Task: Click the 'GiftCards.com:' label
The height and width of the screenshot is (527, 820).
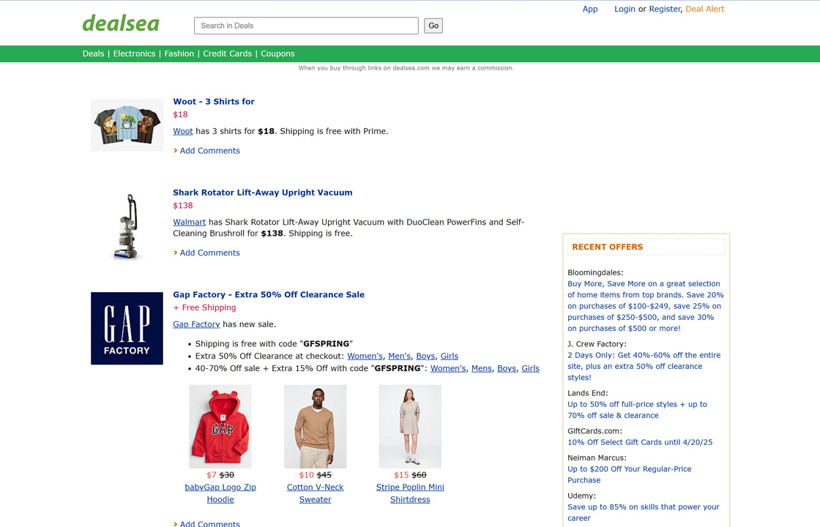Action: tap(594, 431)
